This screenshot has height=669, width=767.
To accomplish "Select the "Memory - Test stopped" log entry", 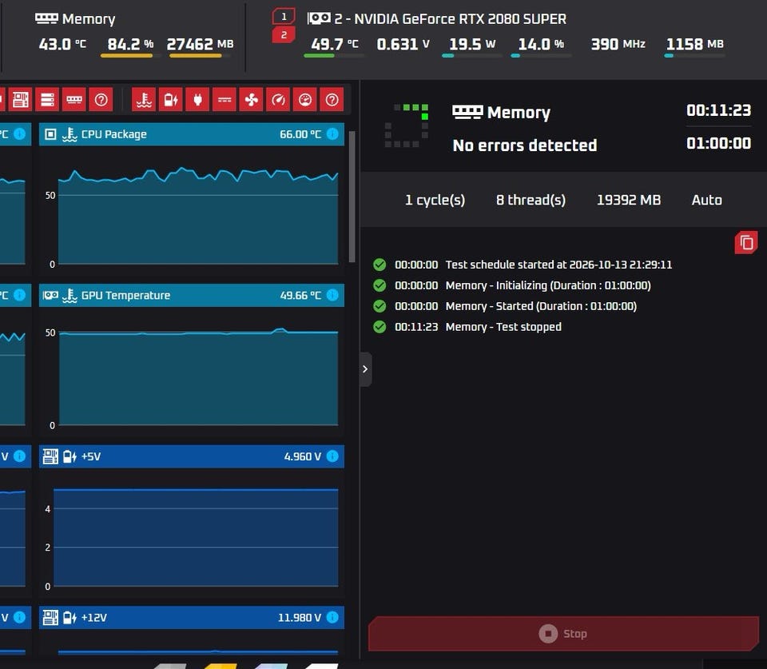I will 467,326.
